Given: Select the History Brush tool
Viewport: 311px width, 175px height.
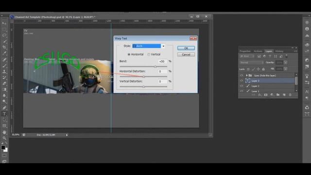Looking at the screenshot, I should [x=4, y=77].
